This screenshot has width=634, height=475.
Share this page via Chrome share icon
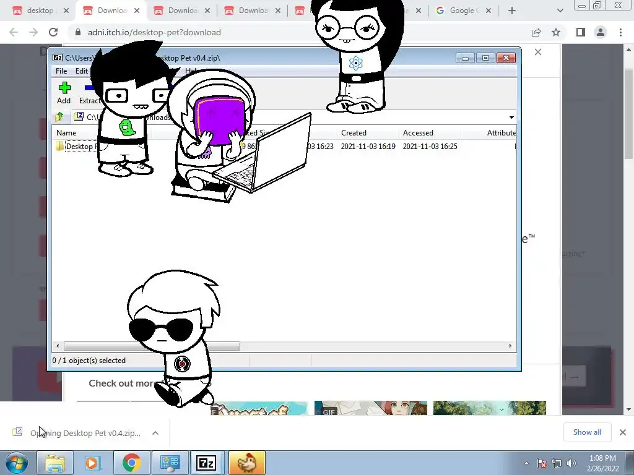click(536, 32)
